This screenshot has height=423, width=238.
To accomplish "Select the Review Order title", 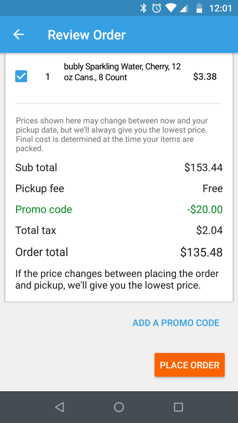I will point(87,35).
